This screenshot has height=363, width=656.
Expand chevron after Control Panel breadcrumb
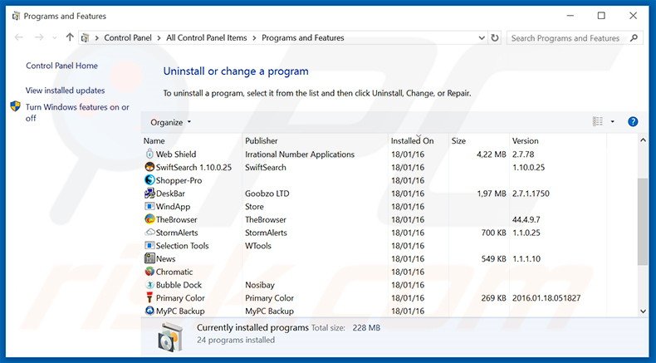[x=159, y=37]
